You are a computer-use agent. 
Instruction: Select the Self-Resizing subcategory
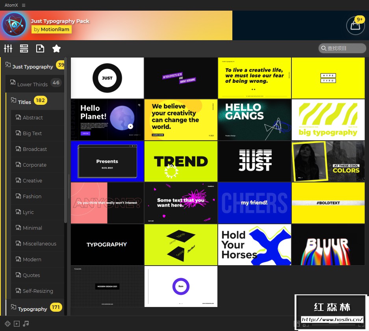(38, 291)
